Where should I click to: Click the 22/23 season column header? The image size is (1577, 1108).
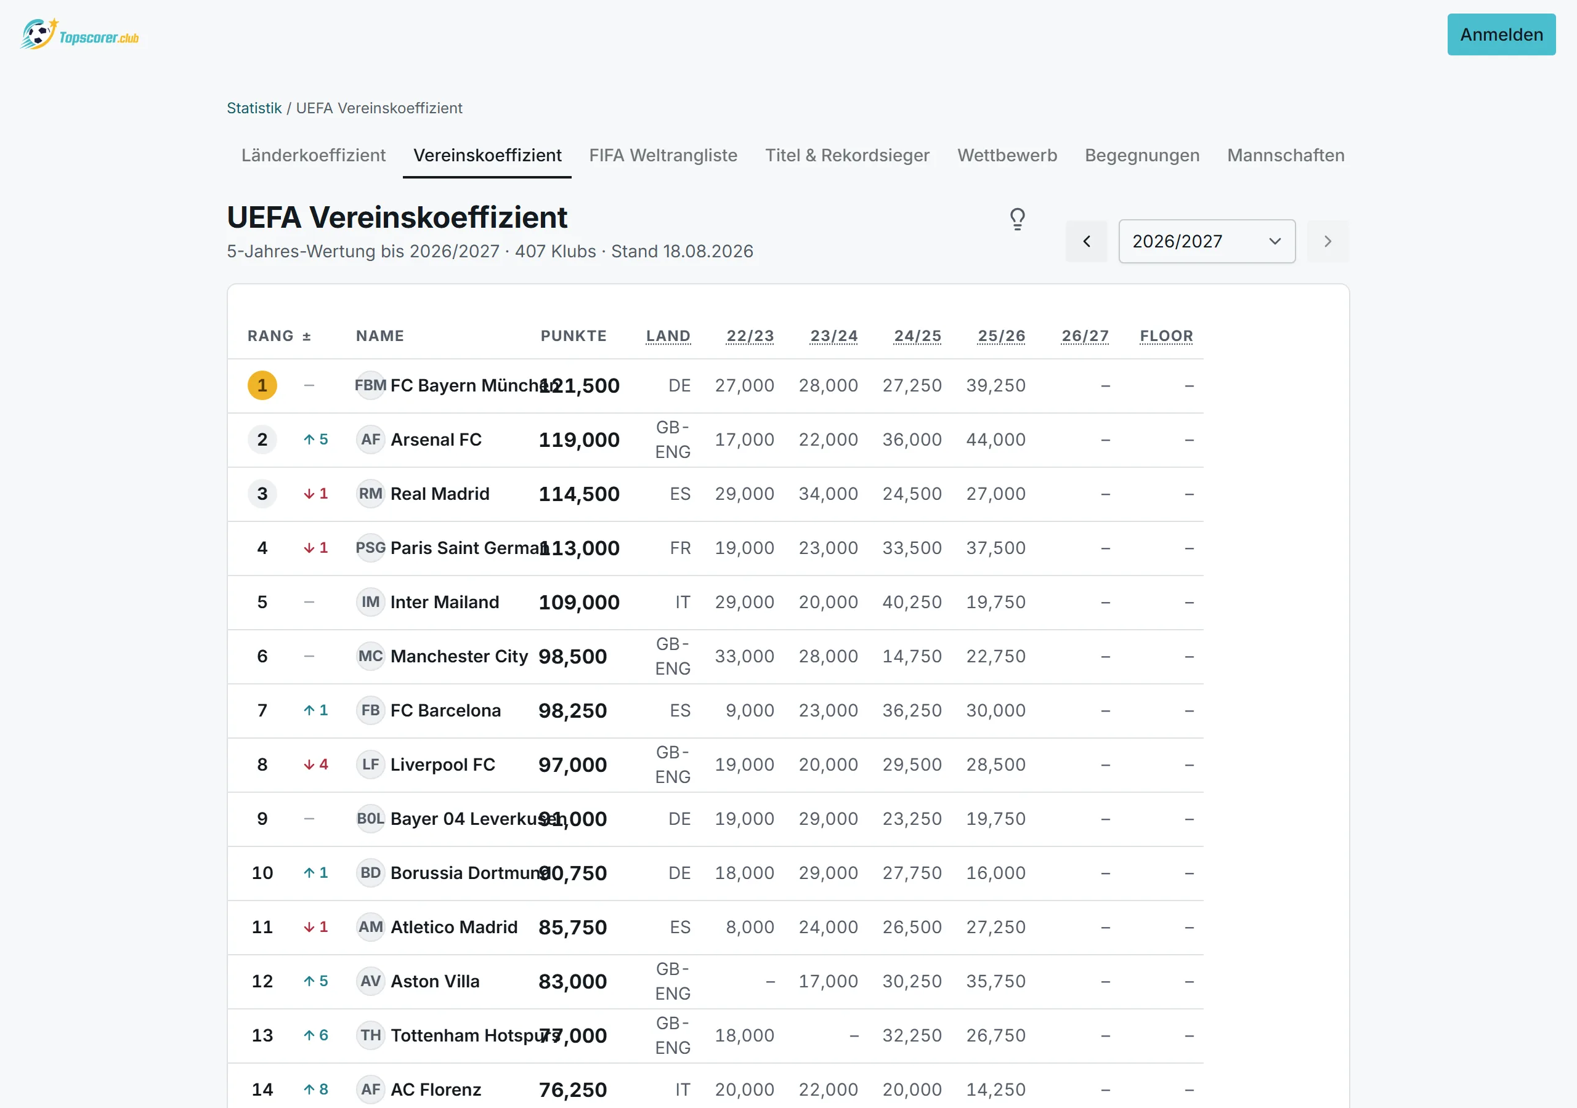click(750, 335)
